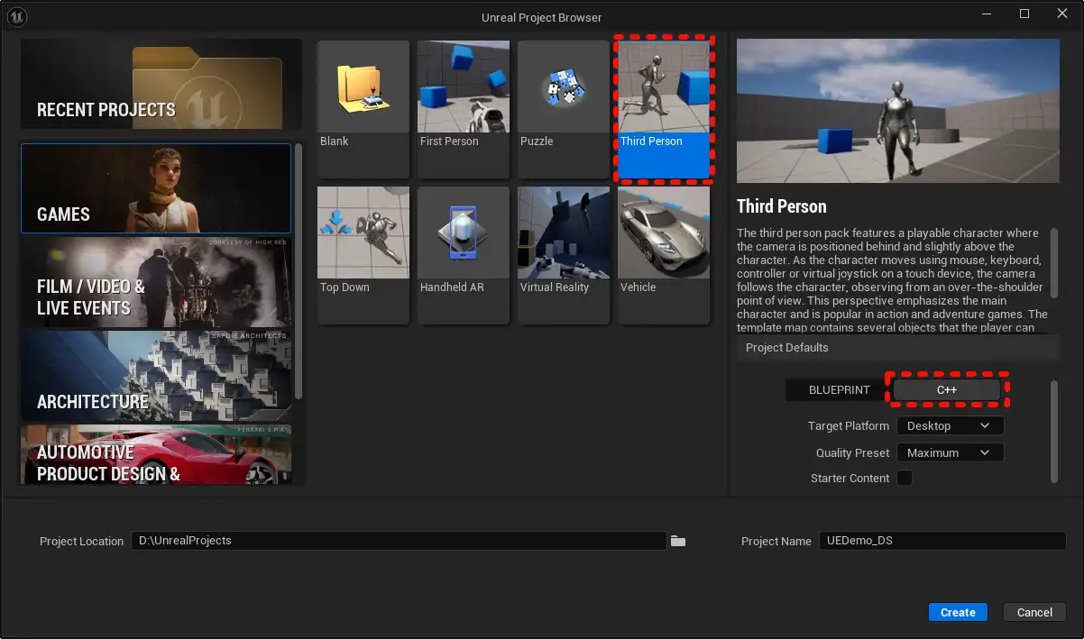Image resolution: width=1084 pixels, height=639 pixels.
Task: Switch project type to BLUEPRINT
Action: [x=839, y=390]
